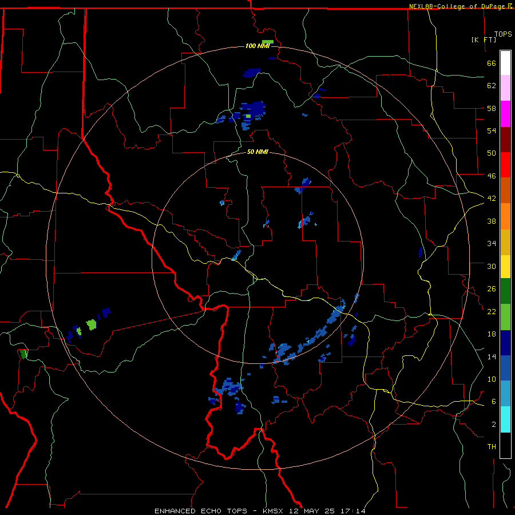Viewport: 515px width, 515px height.
Task: Select the dark red legend swatch
Action: pos(505,140)
